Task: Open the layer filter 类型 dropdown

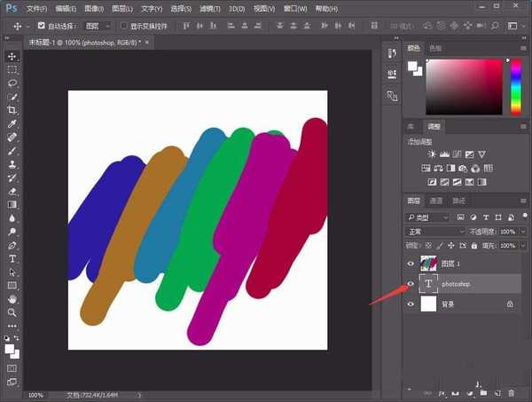Action: [x=428, y=217]
